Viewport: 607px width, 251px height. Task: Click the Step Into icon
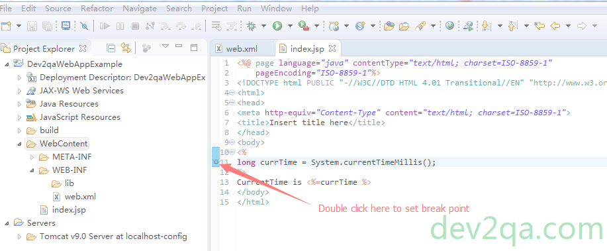(165, 26)
